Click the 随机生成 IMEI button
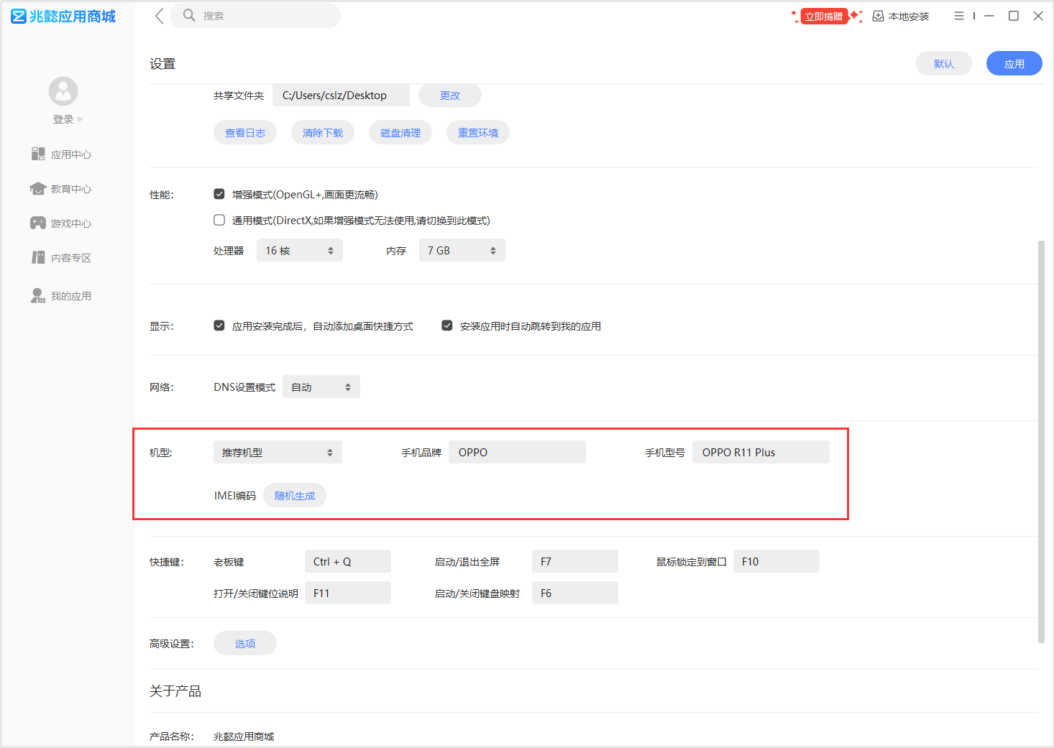Viewport: 1054px width, 748px height. click(x=295, y=496)
